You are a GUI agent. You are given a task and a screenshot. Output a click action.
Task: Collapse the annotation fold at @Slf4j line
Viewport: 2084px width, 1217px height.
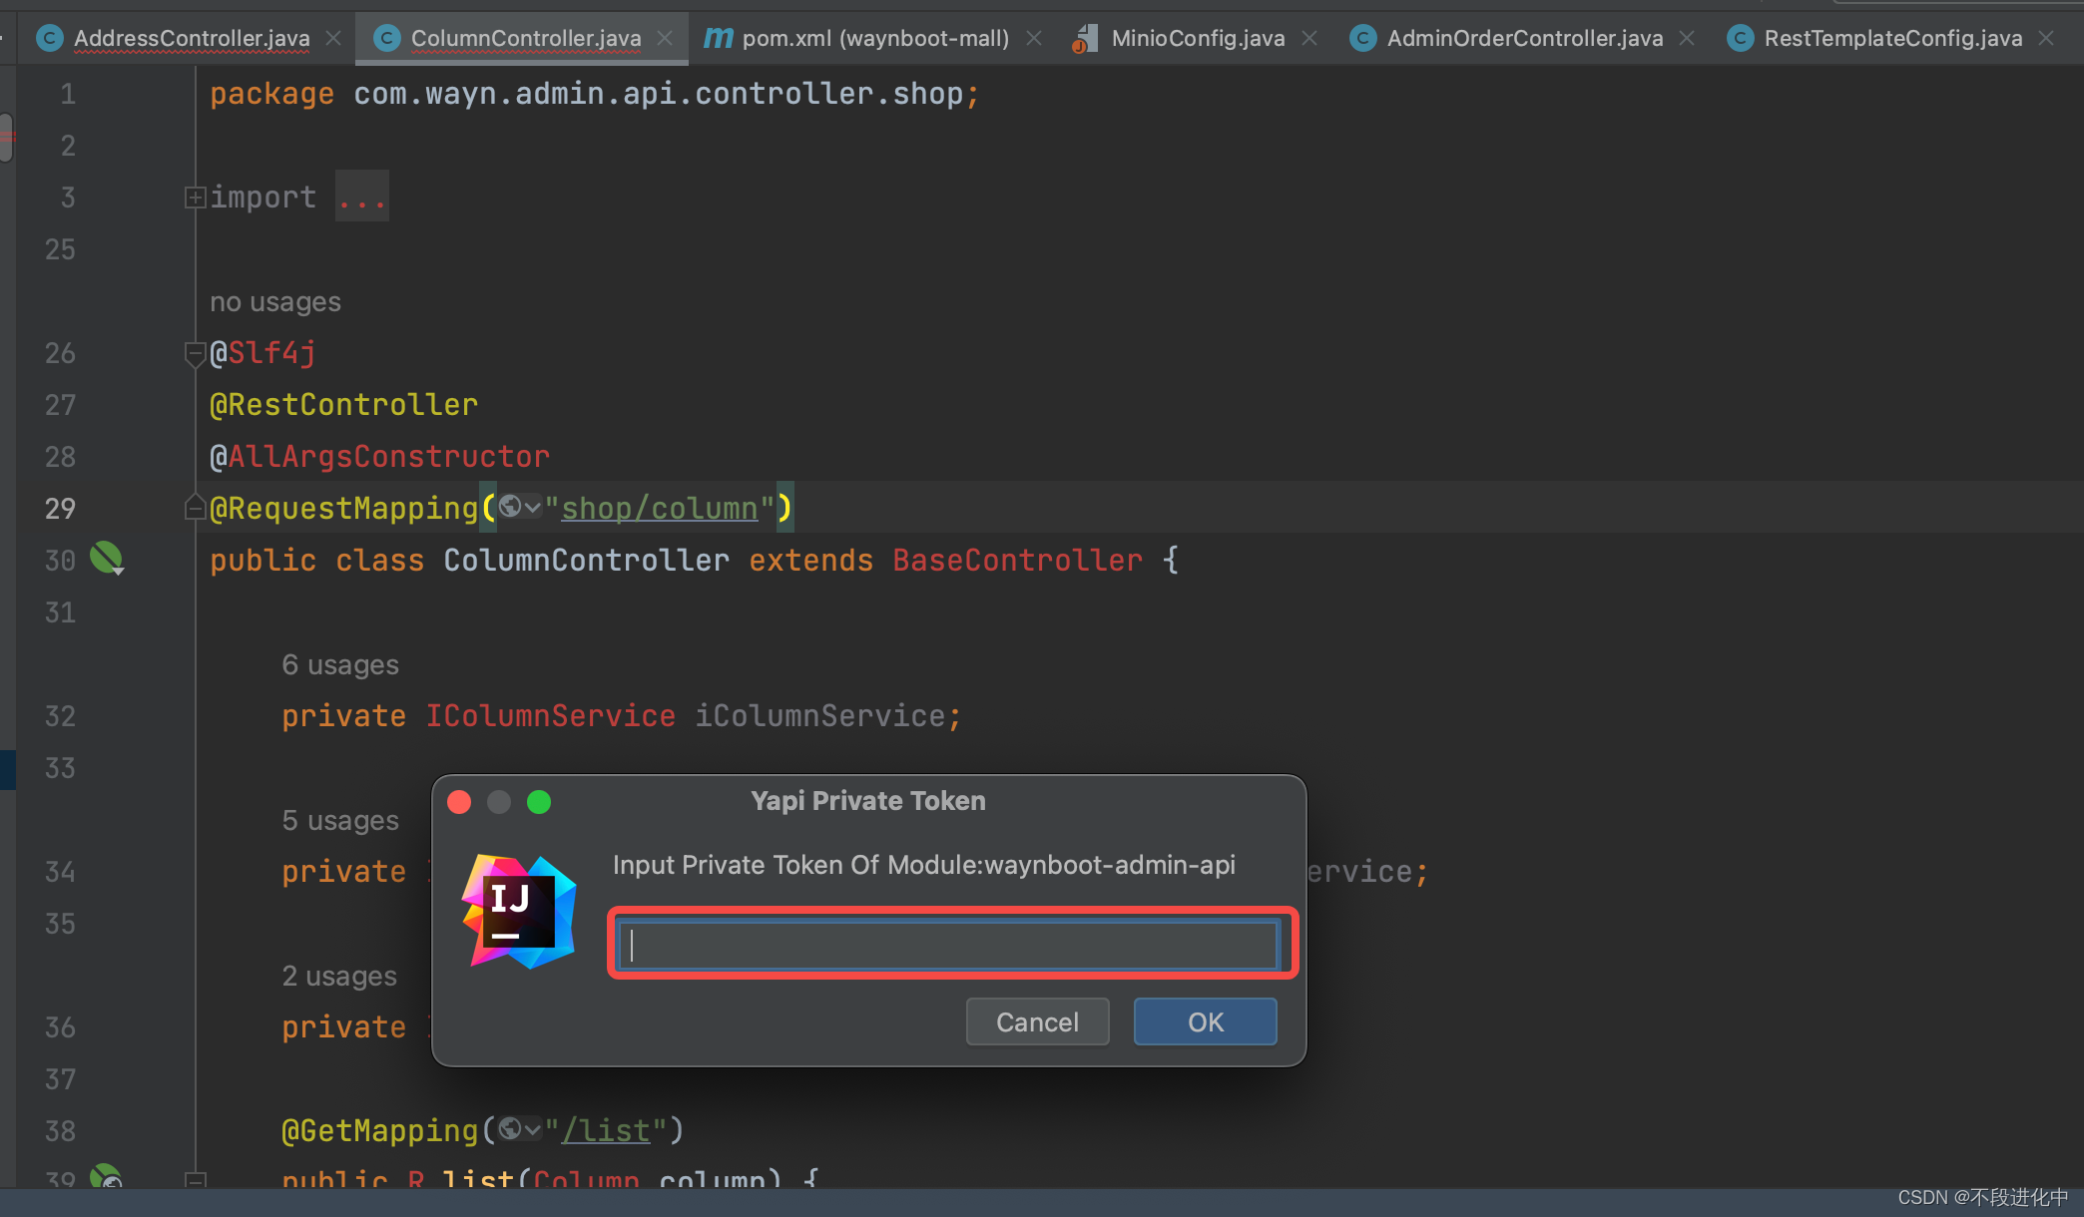195,353
